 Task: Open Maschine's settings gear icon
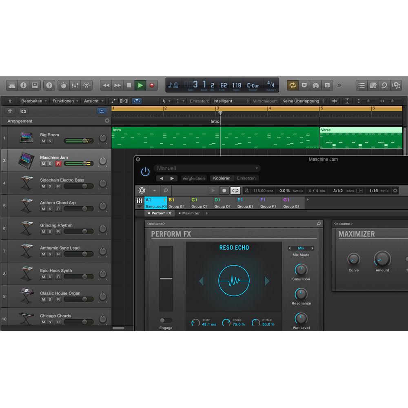tap(394, 191)
